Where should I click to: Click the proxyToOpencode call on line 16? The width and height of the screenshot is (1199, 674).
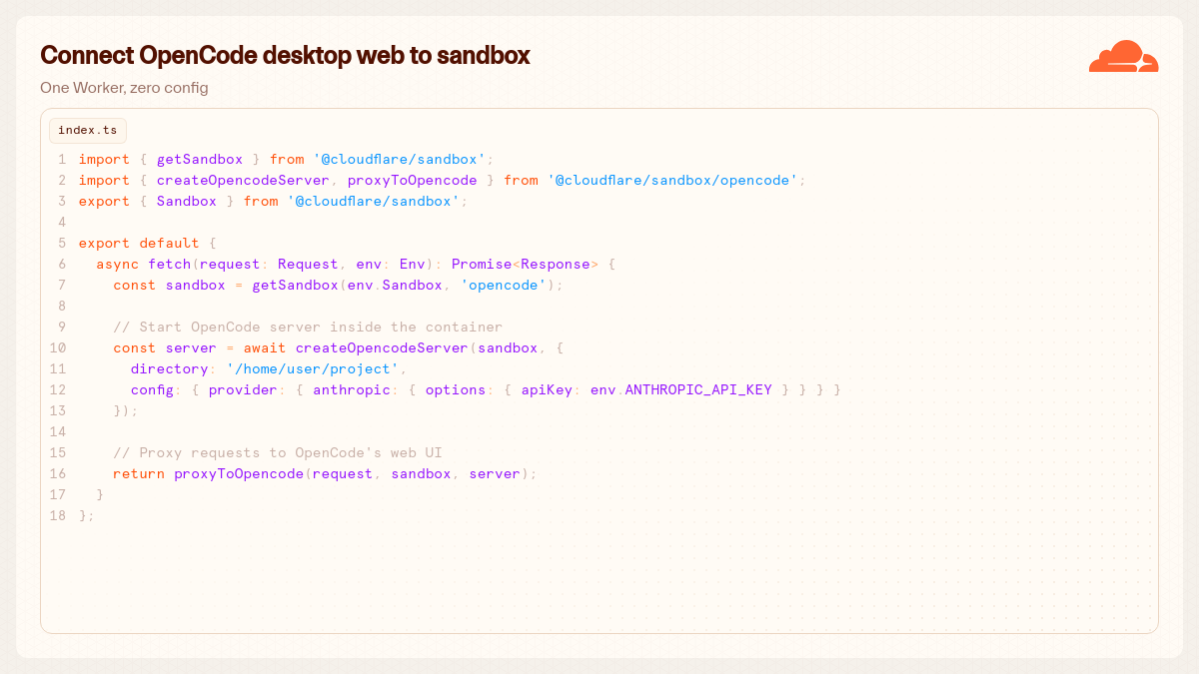click(239, 473)
